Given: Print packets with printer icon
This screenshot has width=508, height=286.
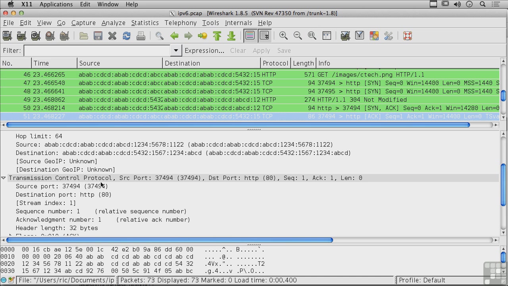Looking at the screenshot, I should [141, 36].
